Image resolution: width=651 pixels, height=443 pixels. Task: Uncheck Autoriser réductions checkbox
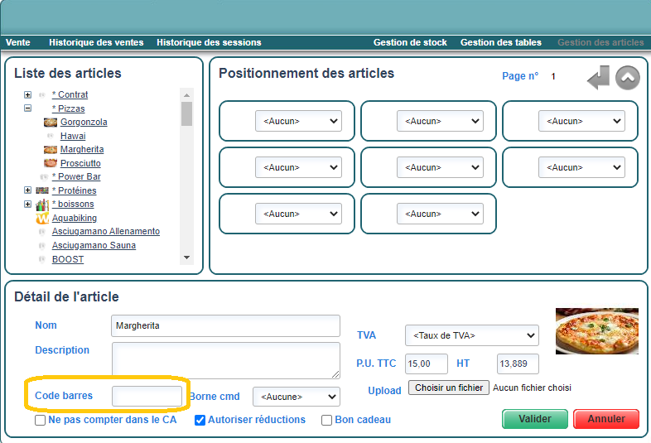point(200,420)
